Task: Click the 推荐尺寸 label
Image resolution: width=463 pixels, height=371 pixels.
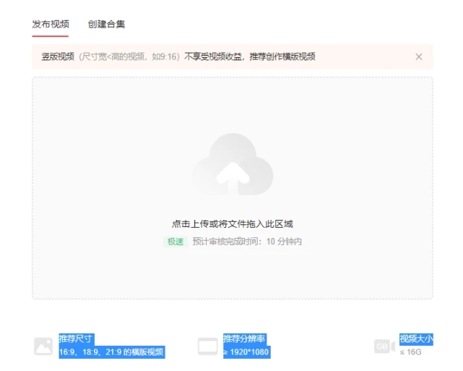Action: coord(77,338)
